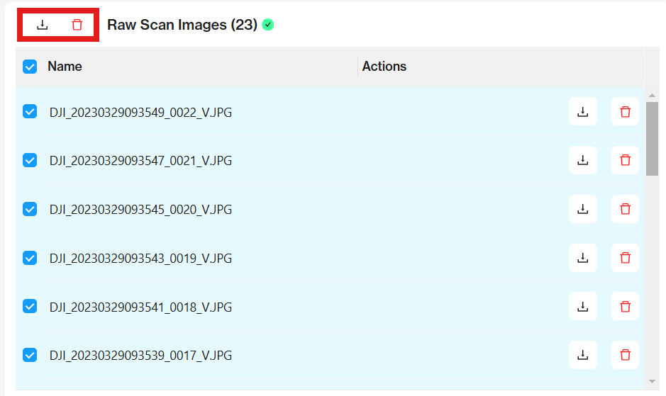Click bulk delete trash icon in header
The height and width of the screenshot is (396, 666).
click(x=77, y=26)
